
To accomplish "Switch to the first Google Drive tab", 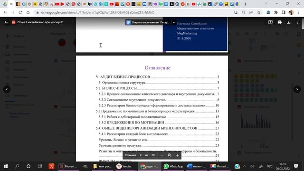I will (x=5, y=4).
